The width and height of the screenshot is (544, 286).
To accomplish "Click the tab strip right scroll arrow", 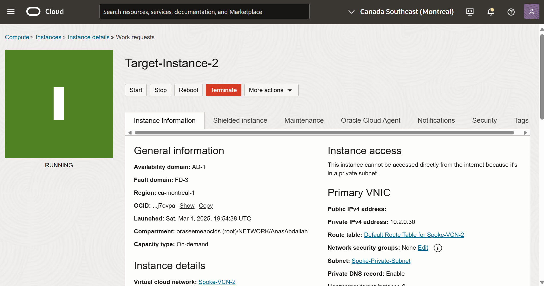I will click(525, 132).
